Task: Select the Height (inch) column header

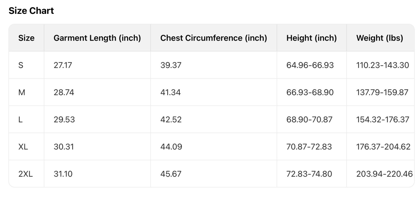Action: [x=311, y=38]
